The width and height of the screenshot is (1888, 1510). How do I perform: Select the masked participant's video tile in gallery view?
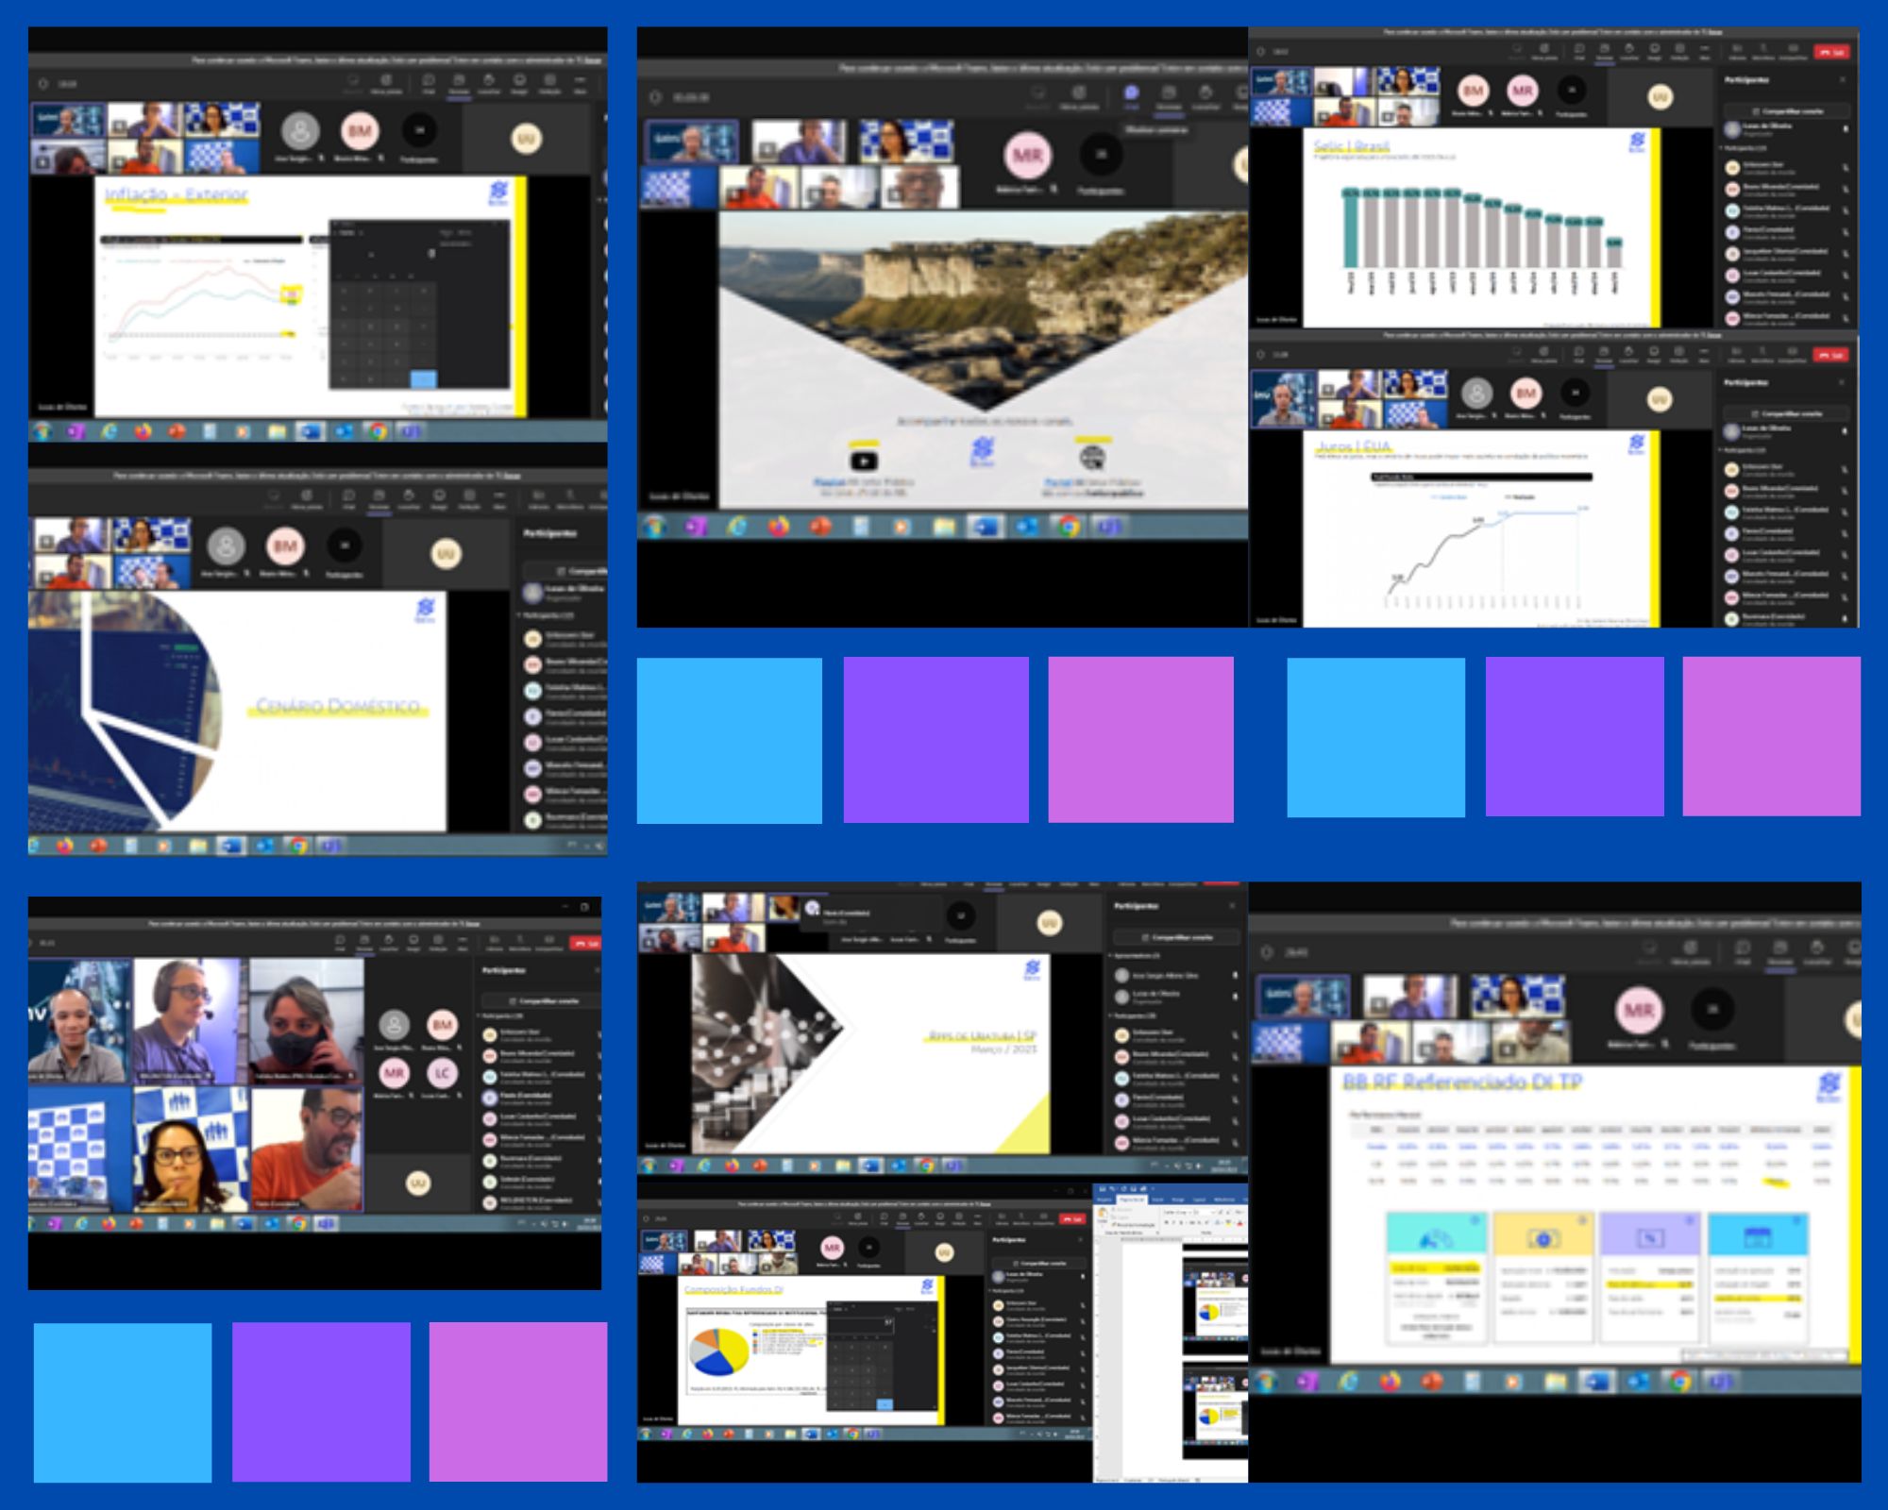click(x=307, y=1021)
